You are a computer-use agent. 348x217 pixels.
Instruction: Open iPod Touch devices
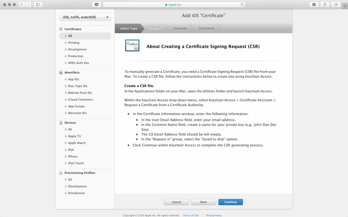[76, 163]
